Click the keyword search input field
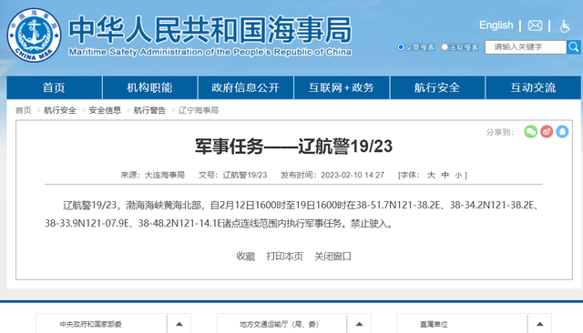 coord(526,47)
